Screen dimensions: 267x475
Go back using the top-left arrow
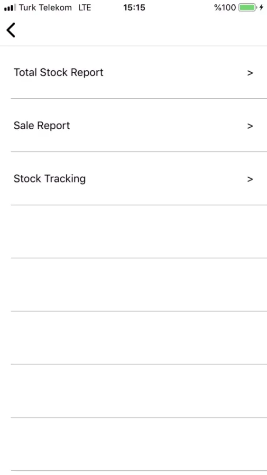point(11,30)
